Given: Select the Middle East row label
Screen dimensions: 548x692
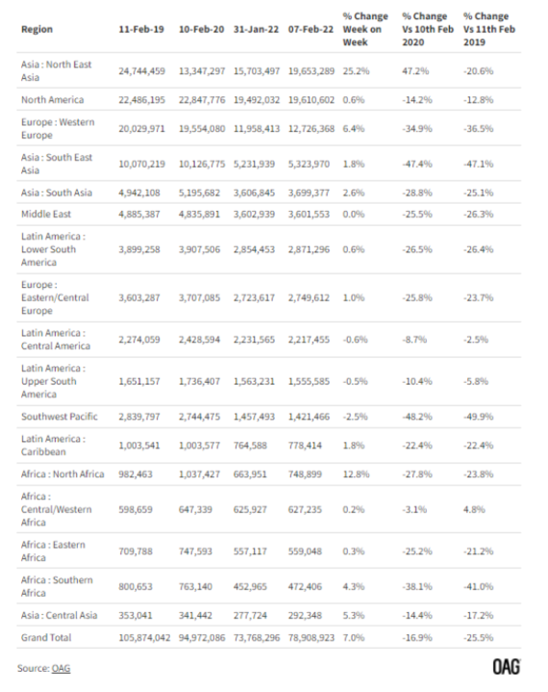Looking at the screenshot, I should tap(46, 214).
